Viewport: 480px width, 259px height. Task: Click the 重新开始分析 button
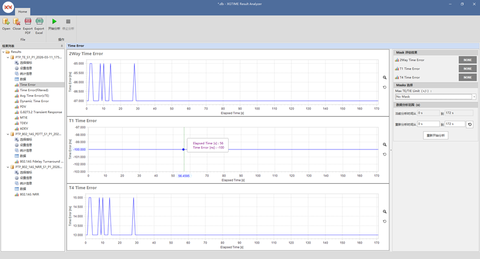436,135
